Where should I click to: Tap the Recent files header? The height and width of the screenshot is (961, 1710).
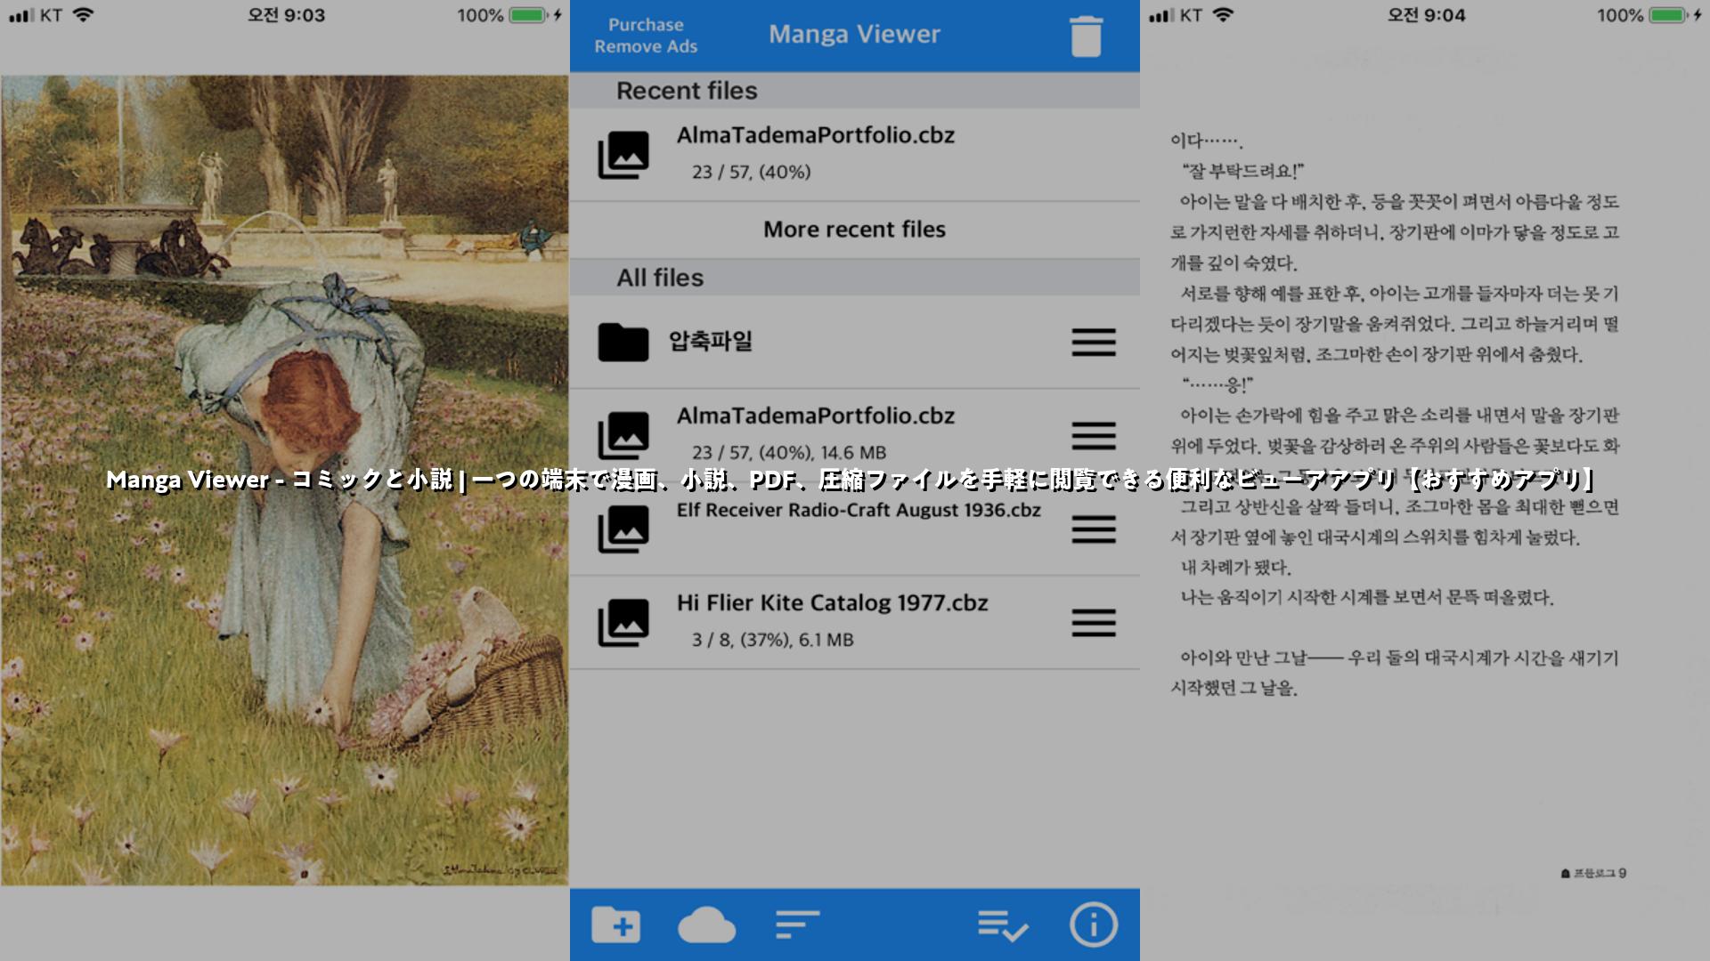[x=855, y=91]
